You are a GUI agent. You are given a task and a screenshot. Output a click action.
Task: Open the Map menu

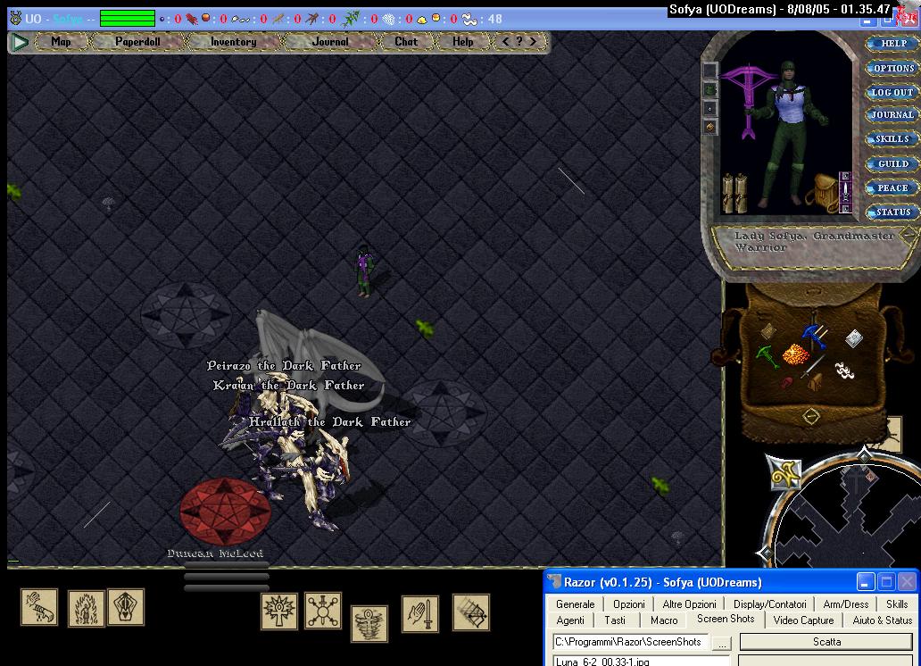pyautogui.click(x=61, y=42)
